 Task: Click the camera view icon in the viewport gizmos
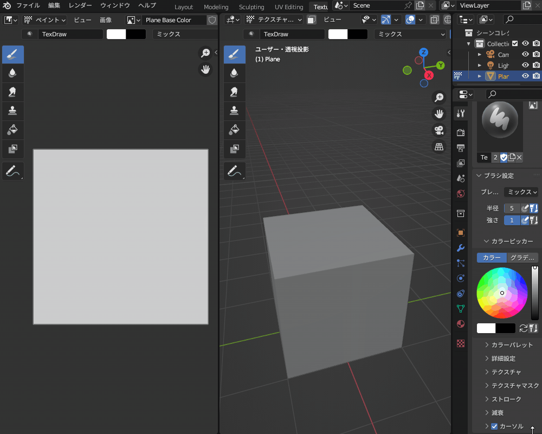439,130
